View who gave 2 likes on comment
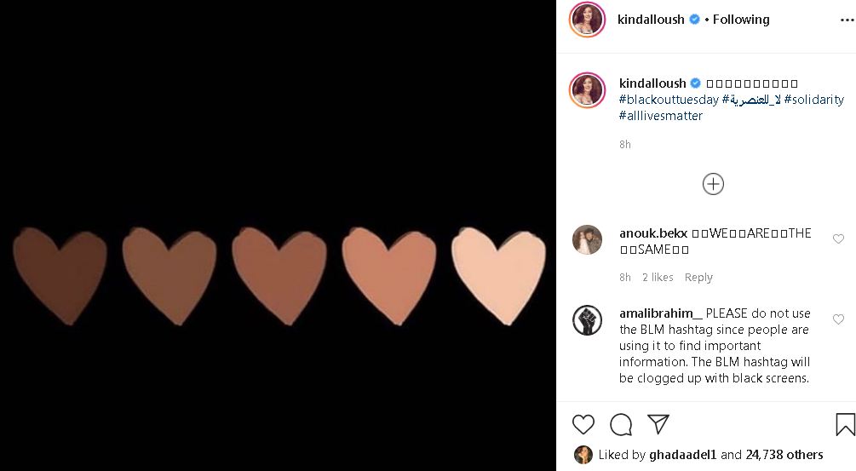The height and width of the screenshot is (471, 856). coord(658,278)
